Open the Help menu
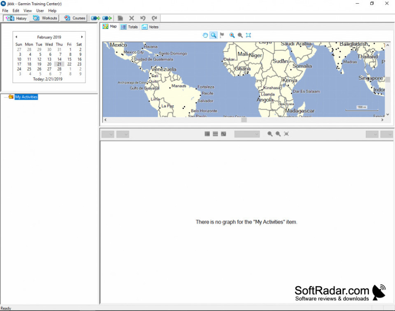Screen dimensions: 395x311 click(52, 11)
